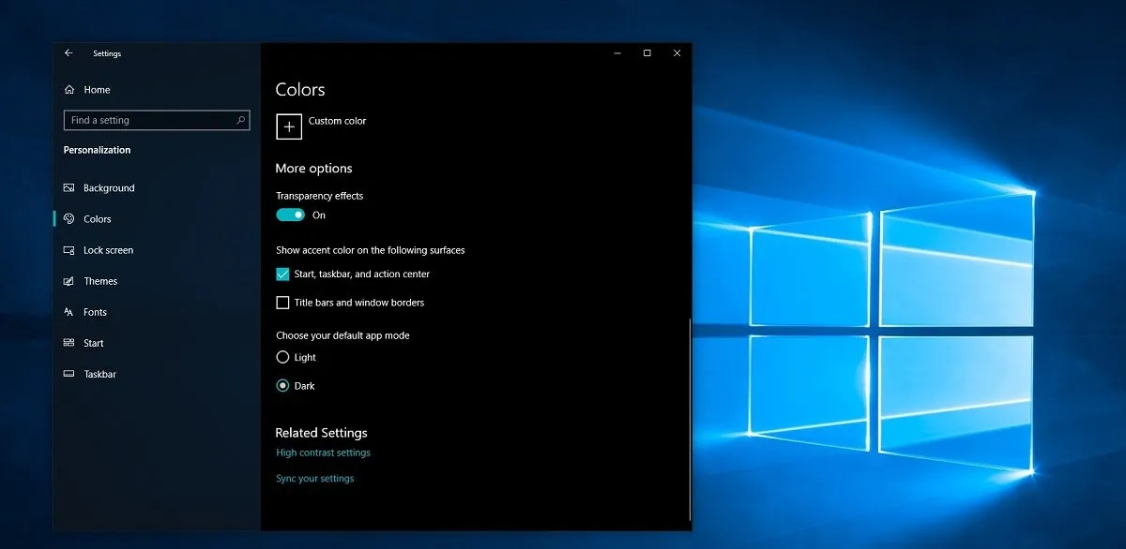Click the Start settings icon

[x=69, y=343]
